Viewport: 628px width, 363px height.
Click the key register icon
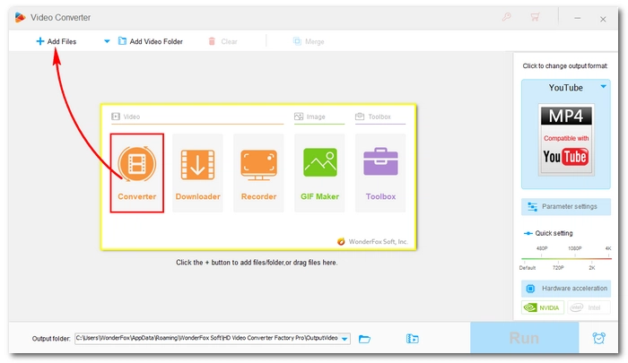coord(507,17)
